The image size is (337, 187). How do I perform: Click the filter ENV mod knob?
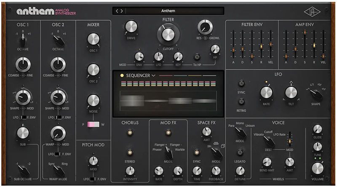pyautogui.click(x=139, y=57)
